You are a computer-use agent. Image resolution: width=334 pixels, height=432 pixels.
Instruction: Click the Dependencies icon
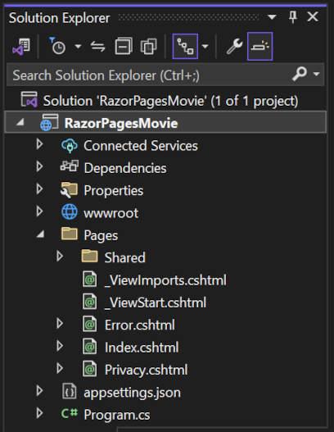[x=70, y=166]
